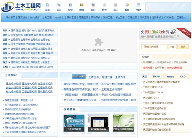The width and height of the screenshot is (192, 138).
Task: Click the blocked Flash plugin puzzle icon
Action: click(99, 42)
